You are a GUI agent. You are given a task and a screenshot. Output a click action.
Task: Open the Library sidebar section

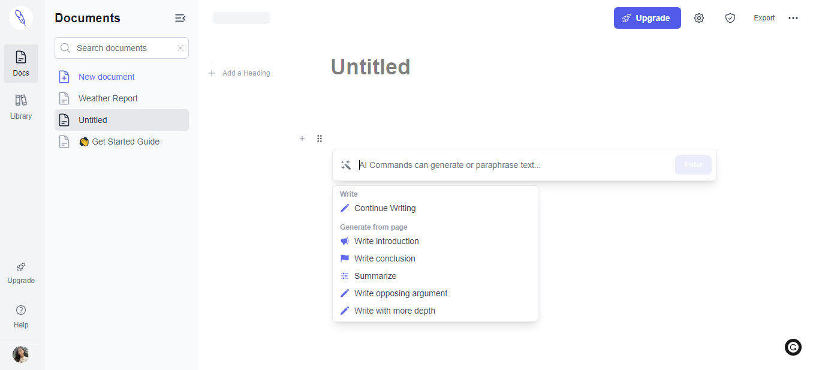click(21, 107)
